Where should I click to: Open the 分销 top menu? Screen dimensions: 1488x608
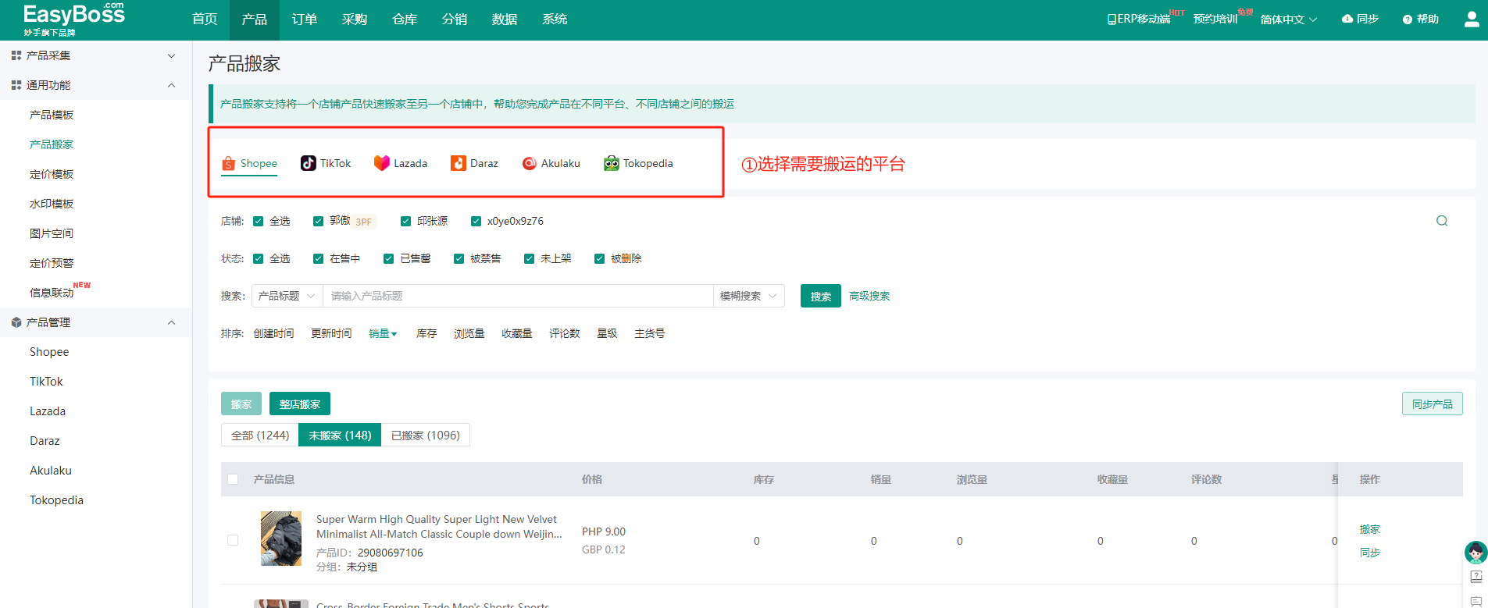tap(455, 20)
